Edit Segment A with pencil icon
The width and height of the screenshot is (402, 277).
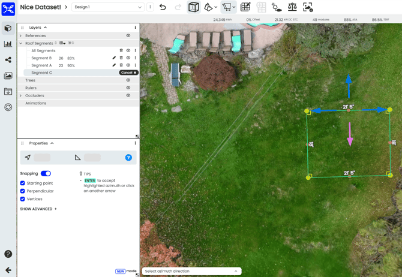click(x=114, y=65)
